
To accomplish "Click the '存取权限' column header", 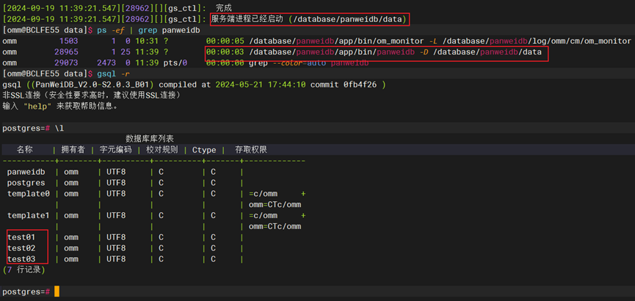I will coord(251,150).
